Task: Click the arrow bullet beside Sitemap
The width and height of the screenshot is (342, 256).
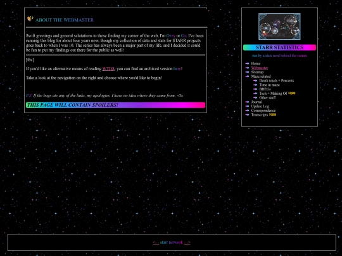Action: coord(247,72)
